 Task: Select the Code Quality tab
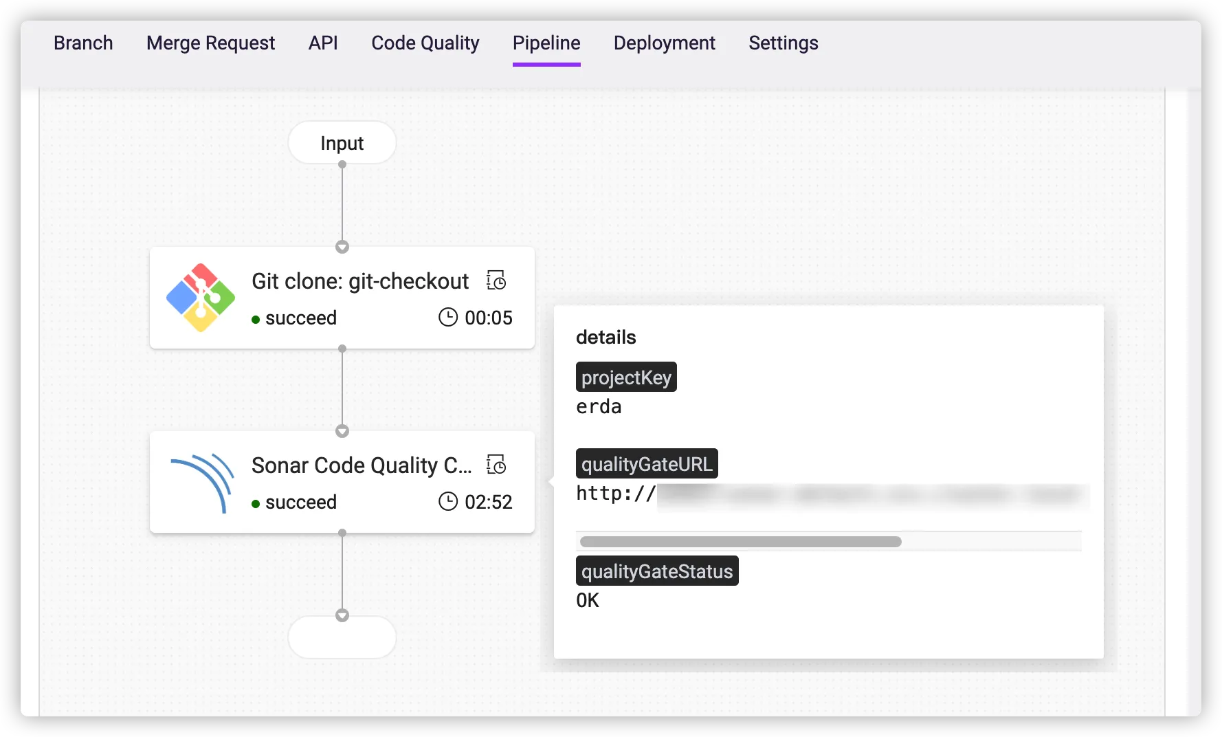coord(425,43)
